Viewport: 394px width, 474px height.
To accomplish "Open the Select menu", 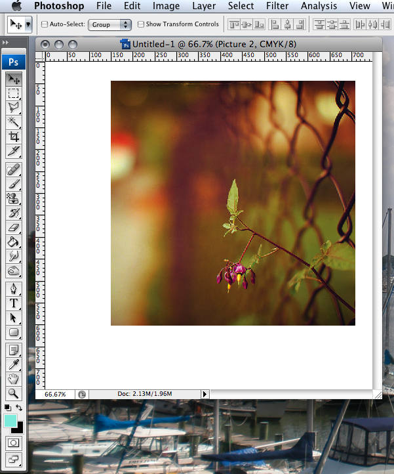I will click(241, 6).
